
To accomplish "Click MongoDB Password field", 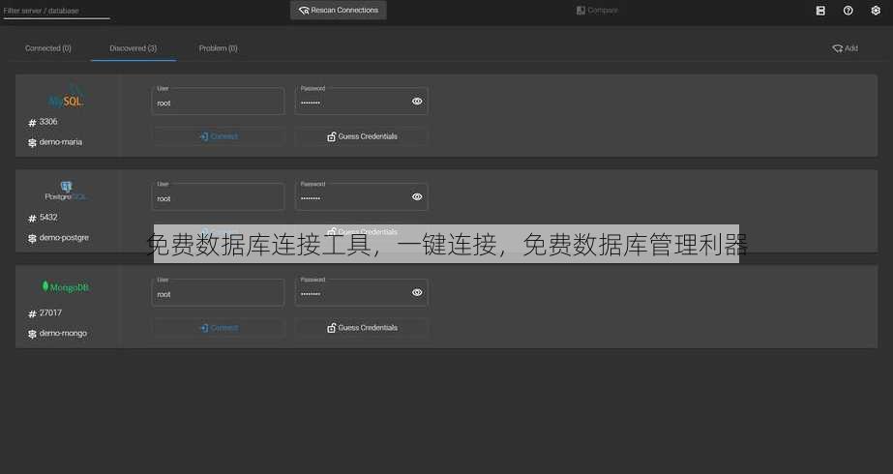I will pyautogui.click(x=362, y=293).
